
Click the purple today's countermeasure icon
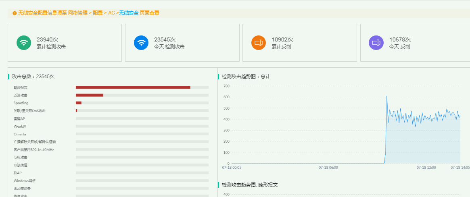[376, 43]
